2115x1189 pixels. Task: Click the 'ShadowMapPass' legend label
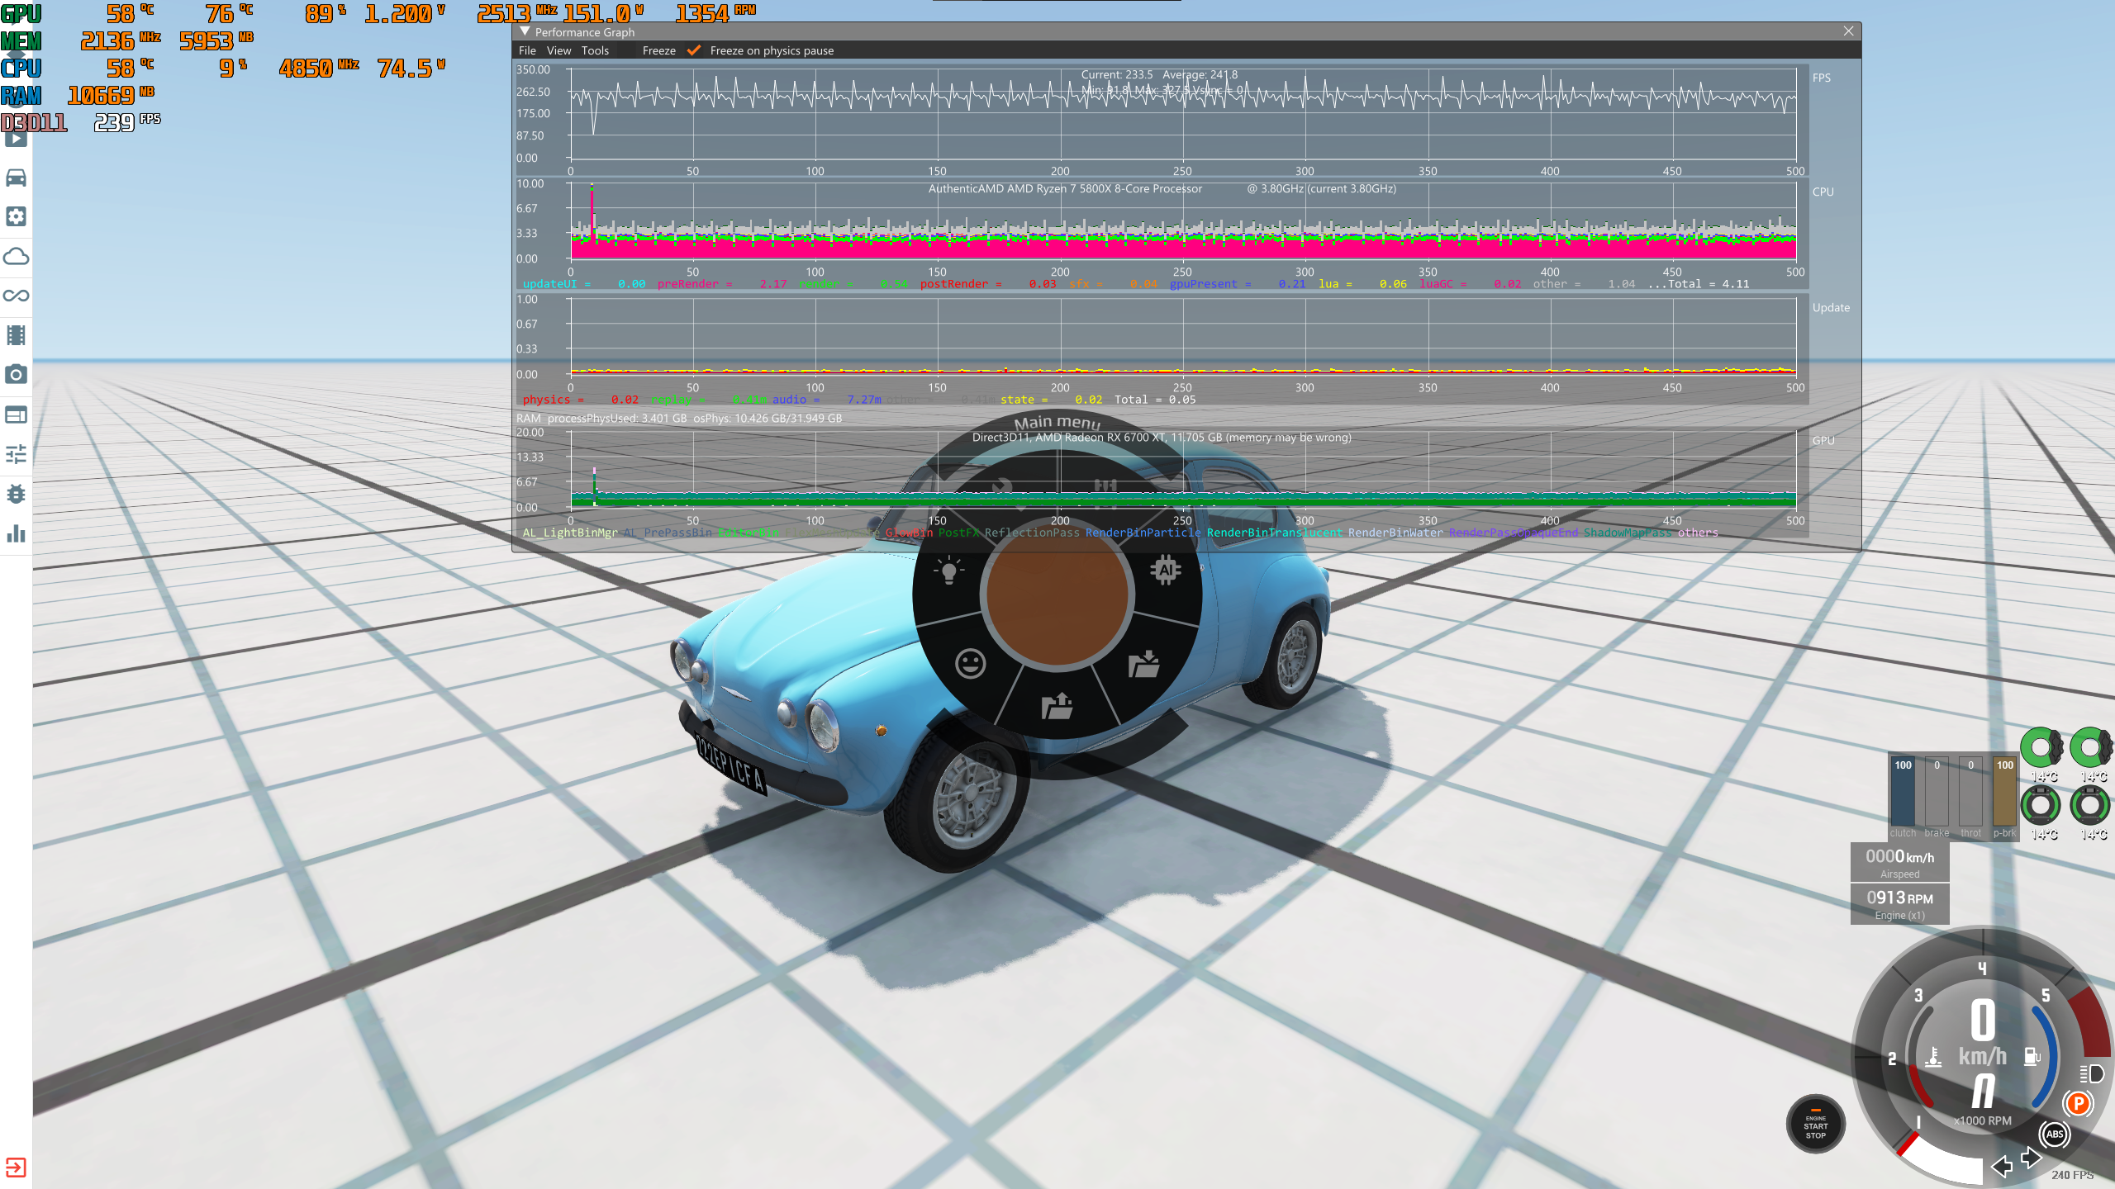pyautogui.click(x=1628, y=533)
